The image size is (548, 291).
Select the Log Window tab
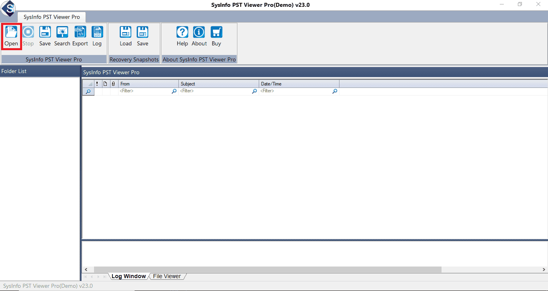point(128,276)
